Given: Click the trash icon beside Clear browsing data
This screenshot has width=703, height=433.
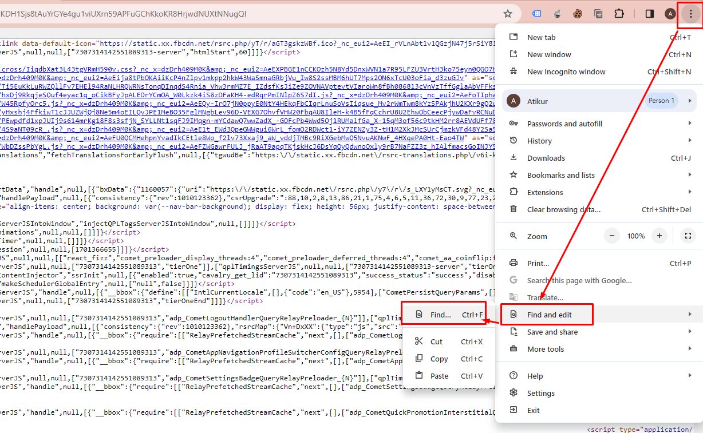Looking at the screenshot, I should coord(514,209).
